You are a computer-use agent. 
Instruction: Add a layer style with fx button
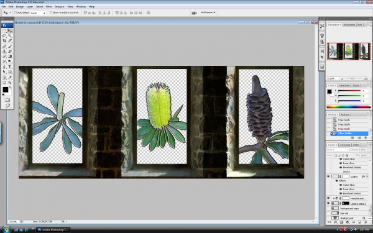tap(336, 222)
